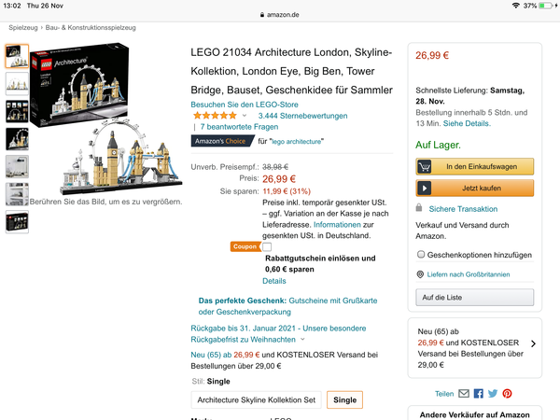Click the padlock icon beside 'Sichere Transaktion'
The width and height of the screenshot is (560, 420).
pyautogui.click(x=420, y=209)
